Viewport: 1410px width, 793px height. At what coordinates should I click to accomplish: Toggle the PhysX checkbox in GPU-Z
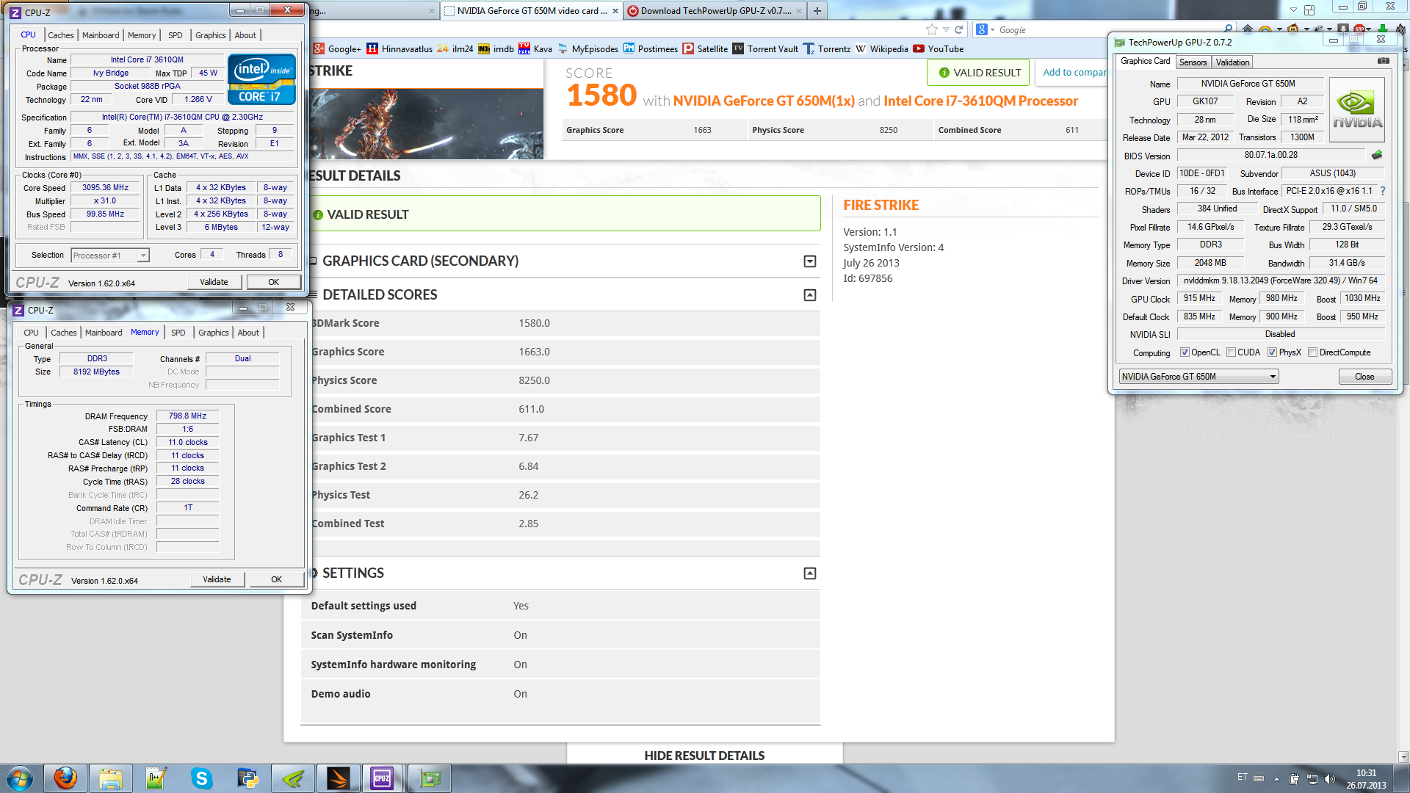(1272, 352)
